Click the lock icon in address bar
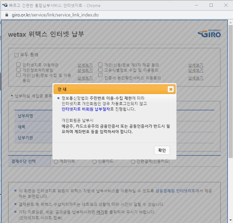Viewport: 233px width, 223px height. 6,15
